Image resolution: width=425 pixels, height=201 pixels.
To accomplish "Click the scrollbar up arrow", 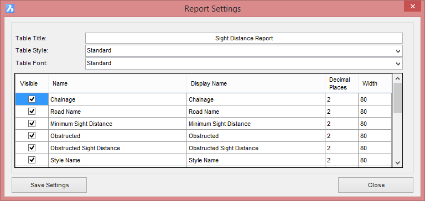I will coord(398,79).
